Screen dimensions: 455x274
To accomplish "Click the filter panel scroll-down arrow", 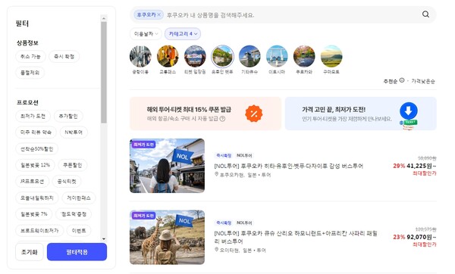I will pos(104,239).
